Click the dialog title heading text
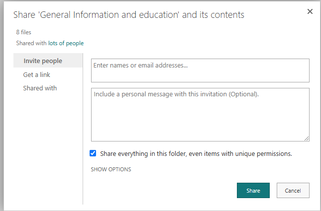Screen dimensions: 321x211 point(128,15)
